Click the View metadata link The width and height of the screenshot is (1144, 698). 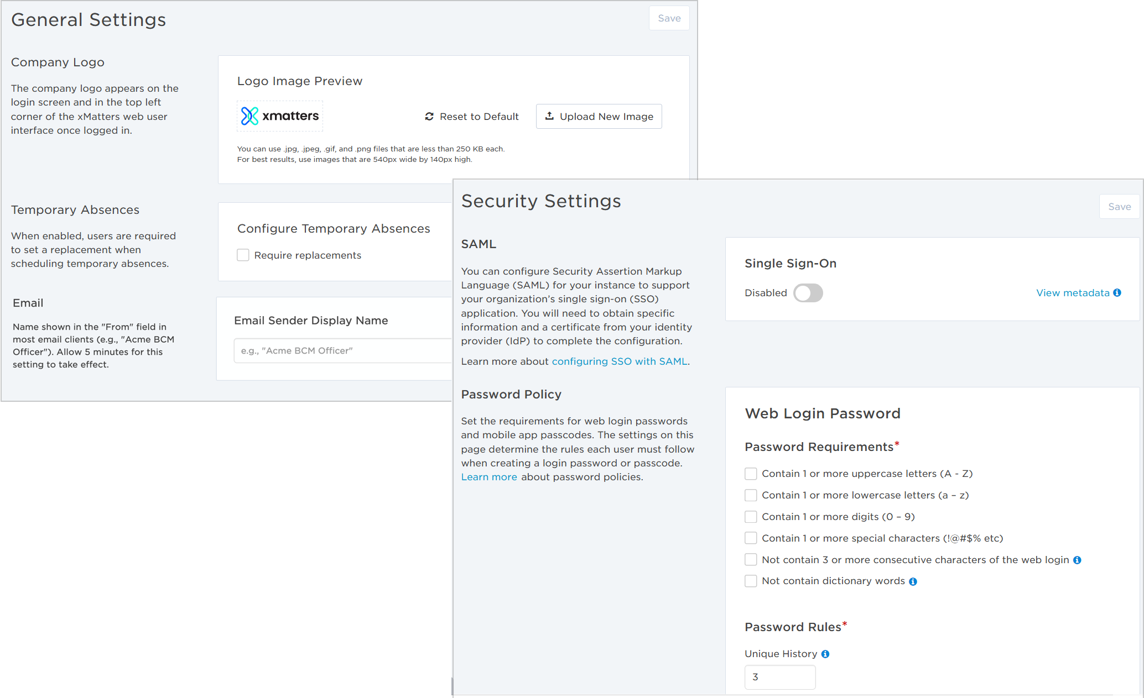tap(1073, 293)
